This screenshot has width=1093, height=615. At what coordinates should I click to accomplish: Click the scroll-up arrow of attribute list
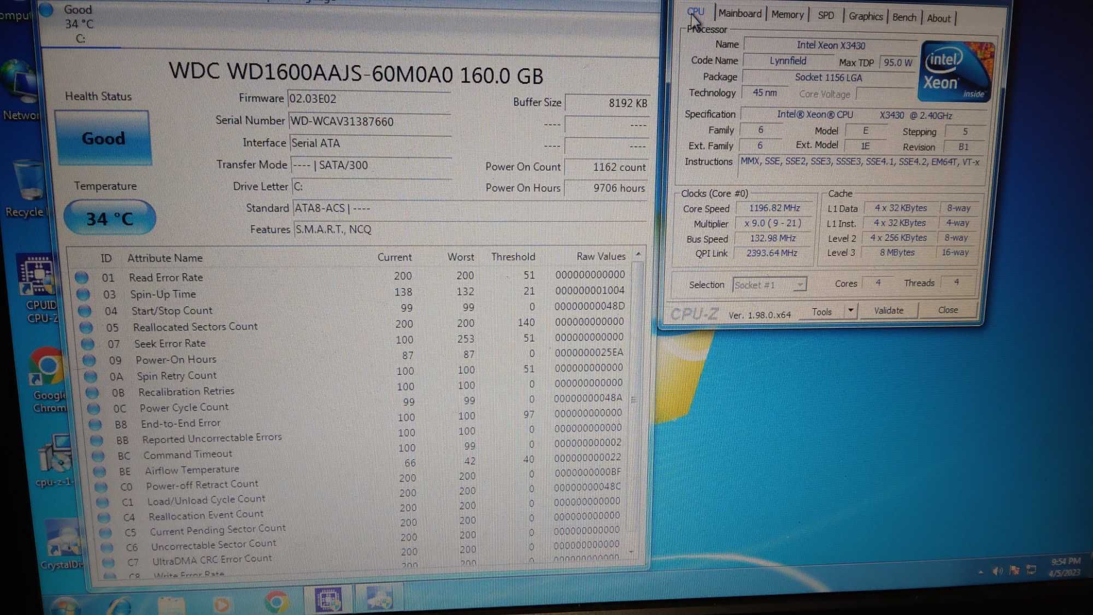coord(638,255)
